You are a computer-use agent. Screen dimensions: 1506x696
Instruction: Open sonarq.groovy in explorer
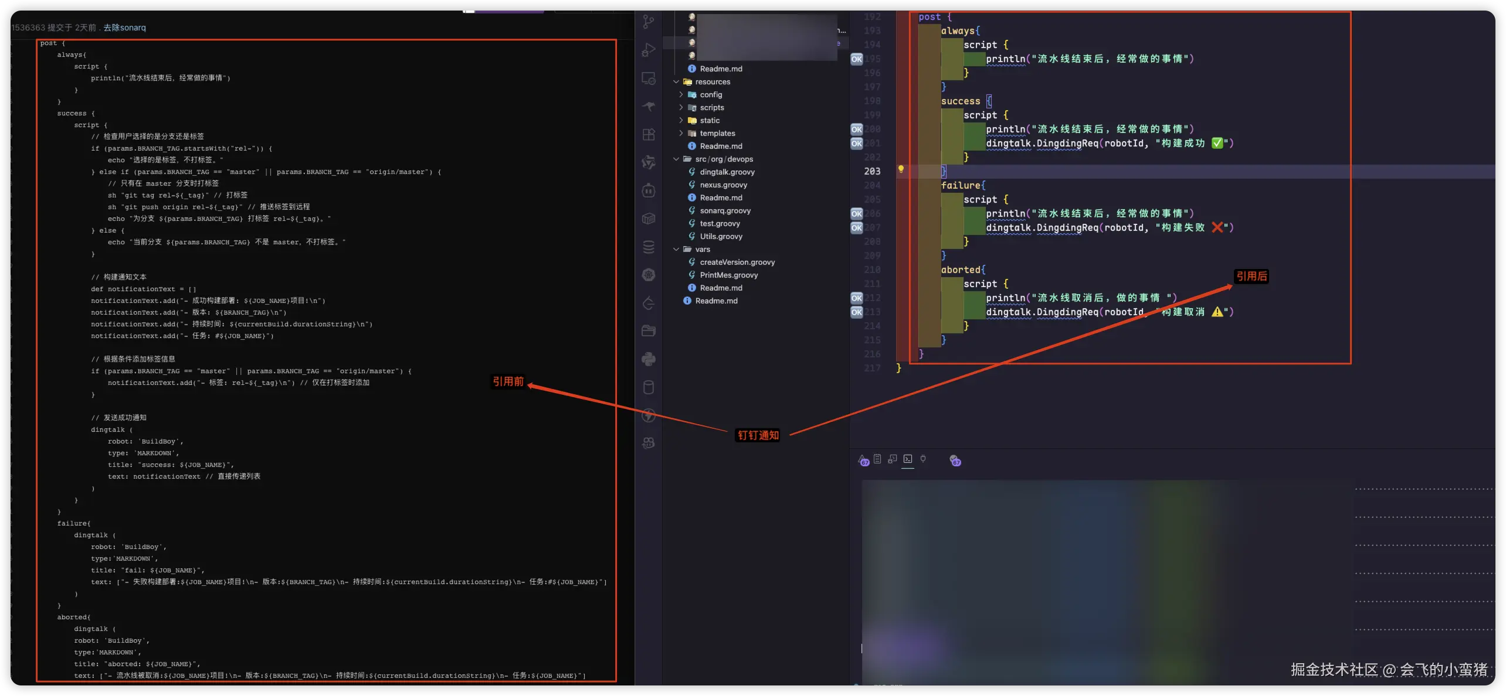pyautogui.click(x=725, y=211)
